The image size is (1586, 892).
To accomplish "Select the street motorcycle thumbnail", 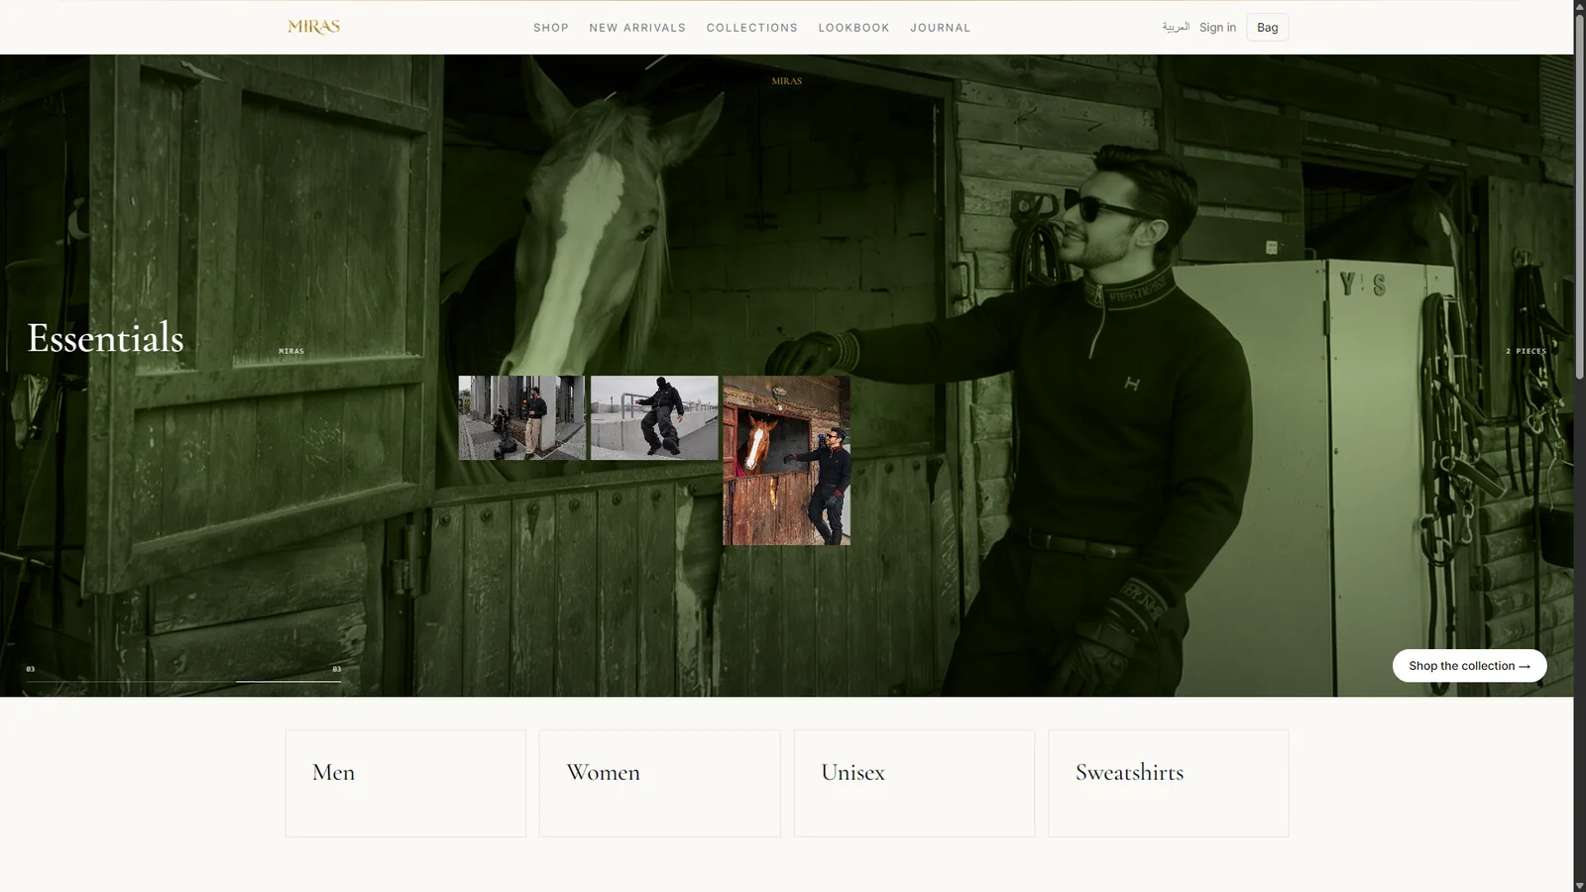I will click(521, 417).
